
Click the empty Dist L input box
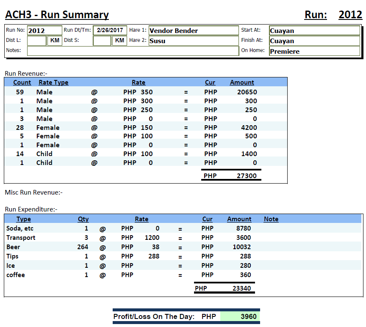pos(36,41)
